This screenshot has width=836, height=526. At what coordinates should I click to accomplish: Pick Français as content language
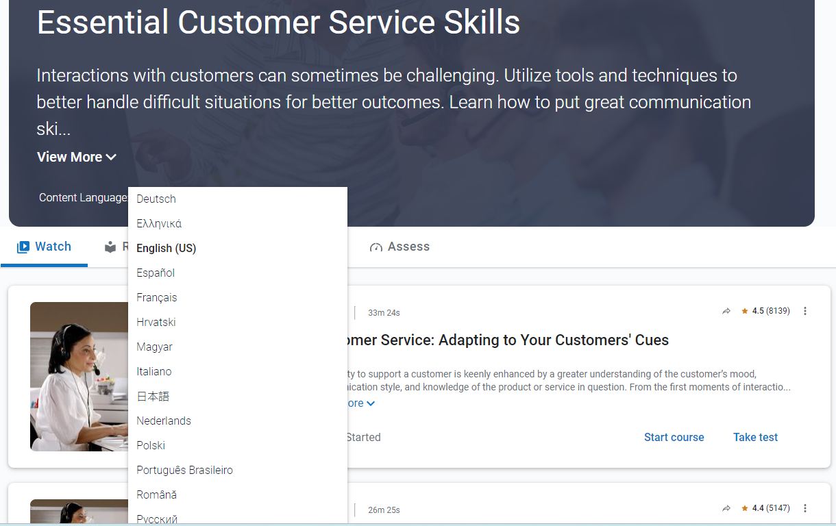[x=157, y=297]
